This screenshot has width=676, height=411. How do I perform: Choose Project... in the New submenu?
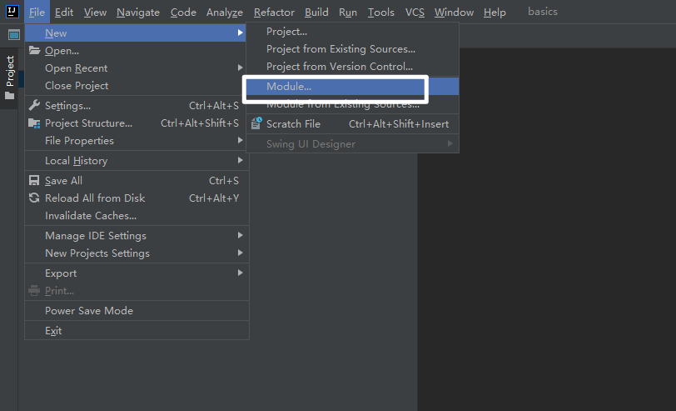pyautogui.click(x=352, y=32)
